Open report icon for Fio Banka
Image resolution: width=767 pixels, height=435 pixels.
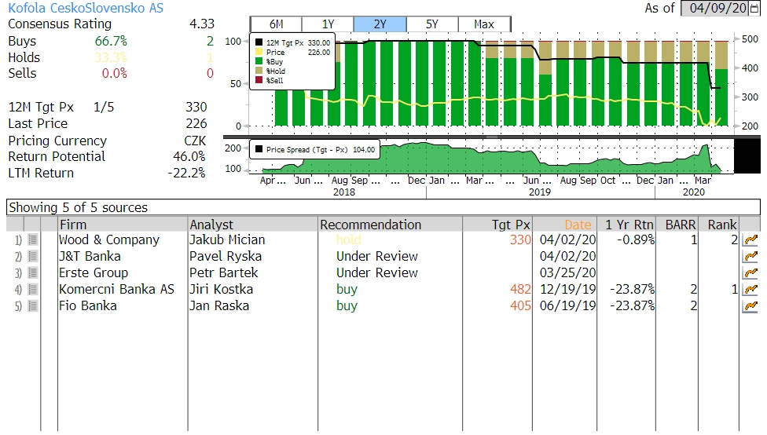coord(33,306)
